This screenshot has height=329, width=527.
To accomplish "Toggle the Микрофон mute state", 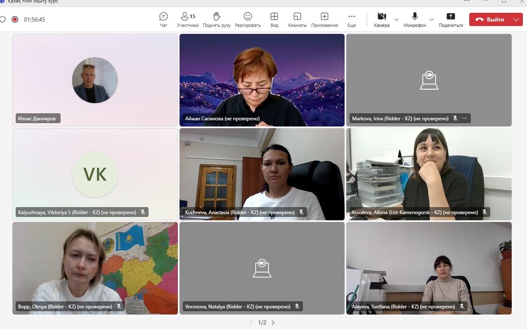I will (x=415, y=19).
